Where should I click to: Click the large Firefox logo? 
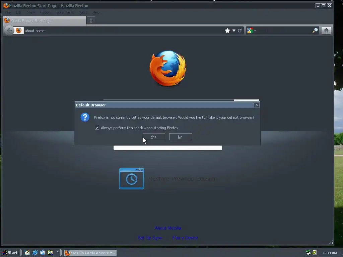point(168,68)
